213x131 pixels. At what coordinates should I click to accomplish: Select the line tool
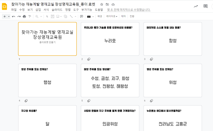click(71, 17)
